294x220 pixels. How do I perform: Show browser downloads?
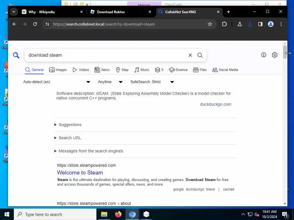[250, 24]
